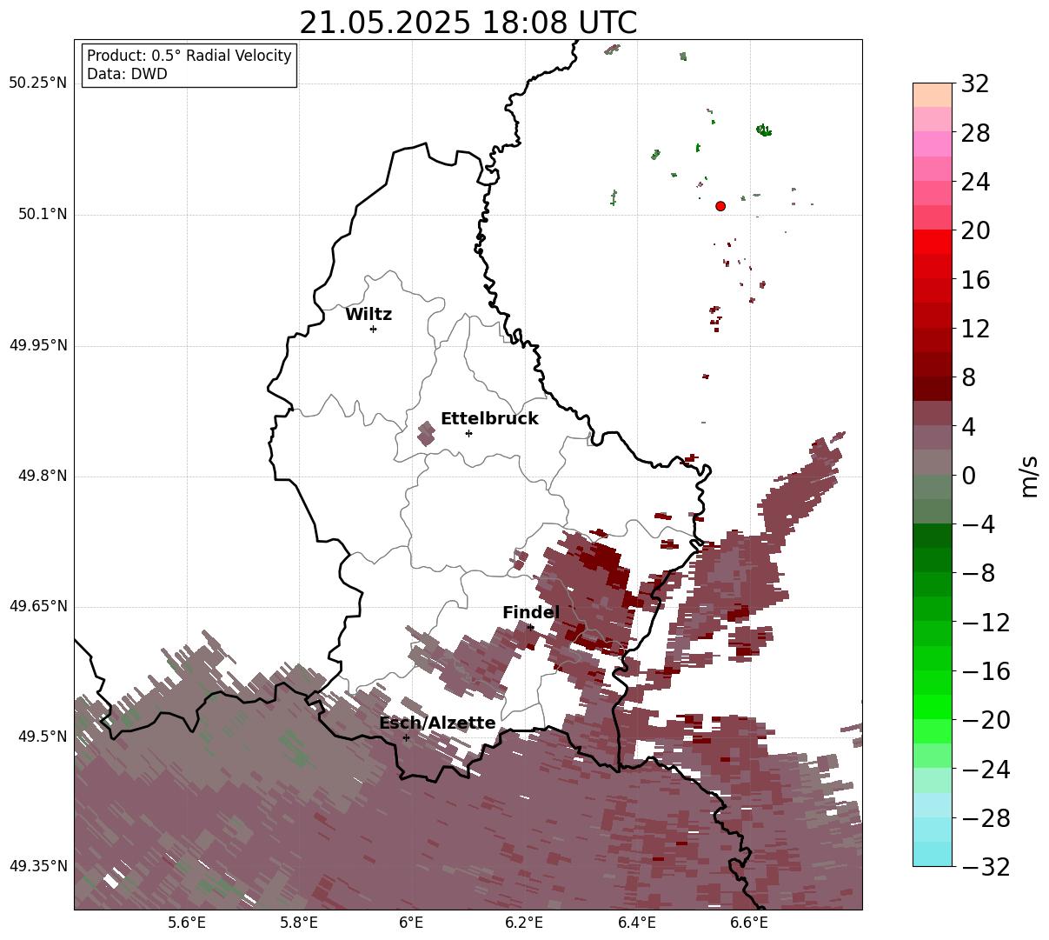Click the m/s colorbar unit label
Viewport: 1049px width, 940px height.
(1029, 475)
